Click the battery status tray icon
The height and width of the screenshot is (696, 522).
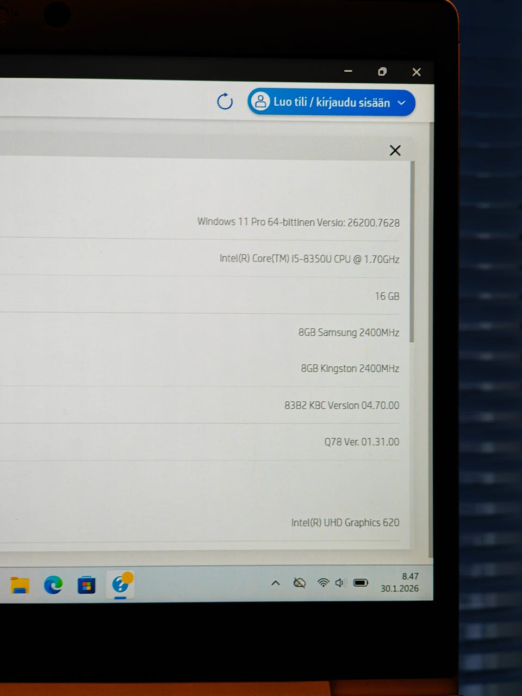click(x=361, y=583)
